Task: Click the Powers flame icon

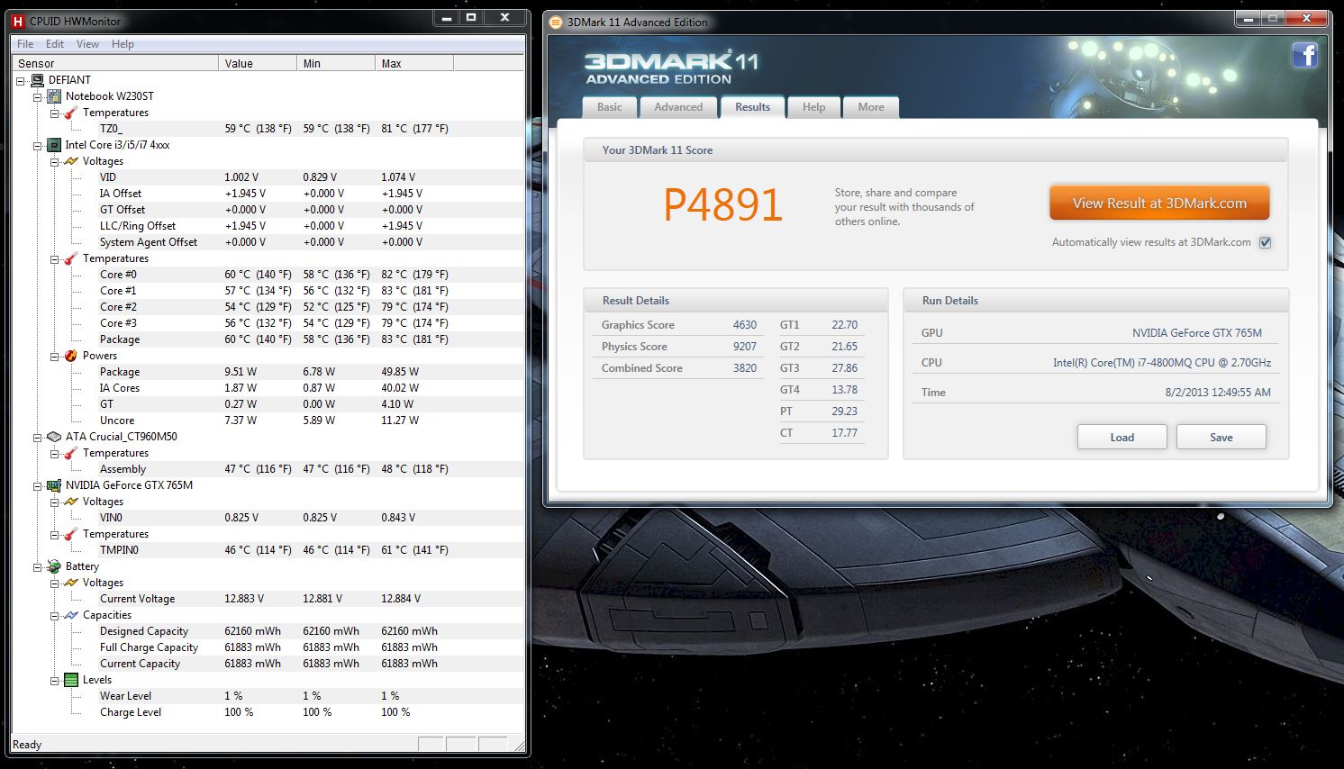Action: point(71,356)
